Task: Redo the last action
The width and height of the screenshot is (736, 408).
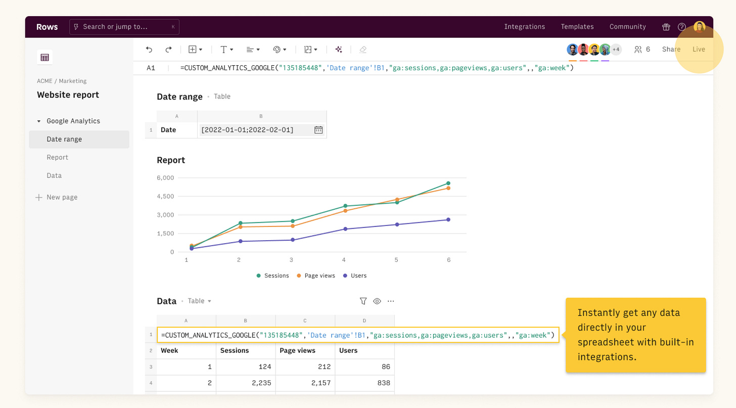Action: [168, 50]
